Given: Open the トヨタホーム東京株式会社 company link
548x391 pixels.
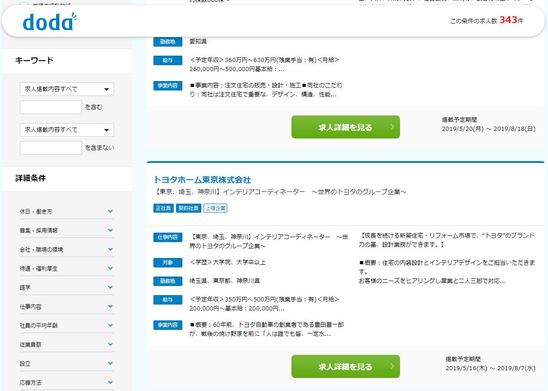Looking at the screenshot, I should [x=202, y=180].
